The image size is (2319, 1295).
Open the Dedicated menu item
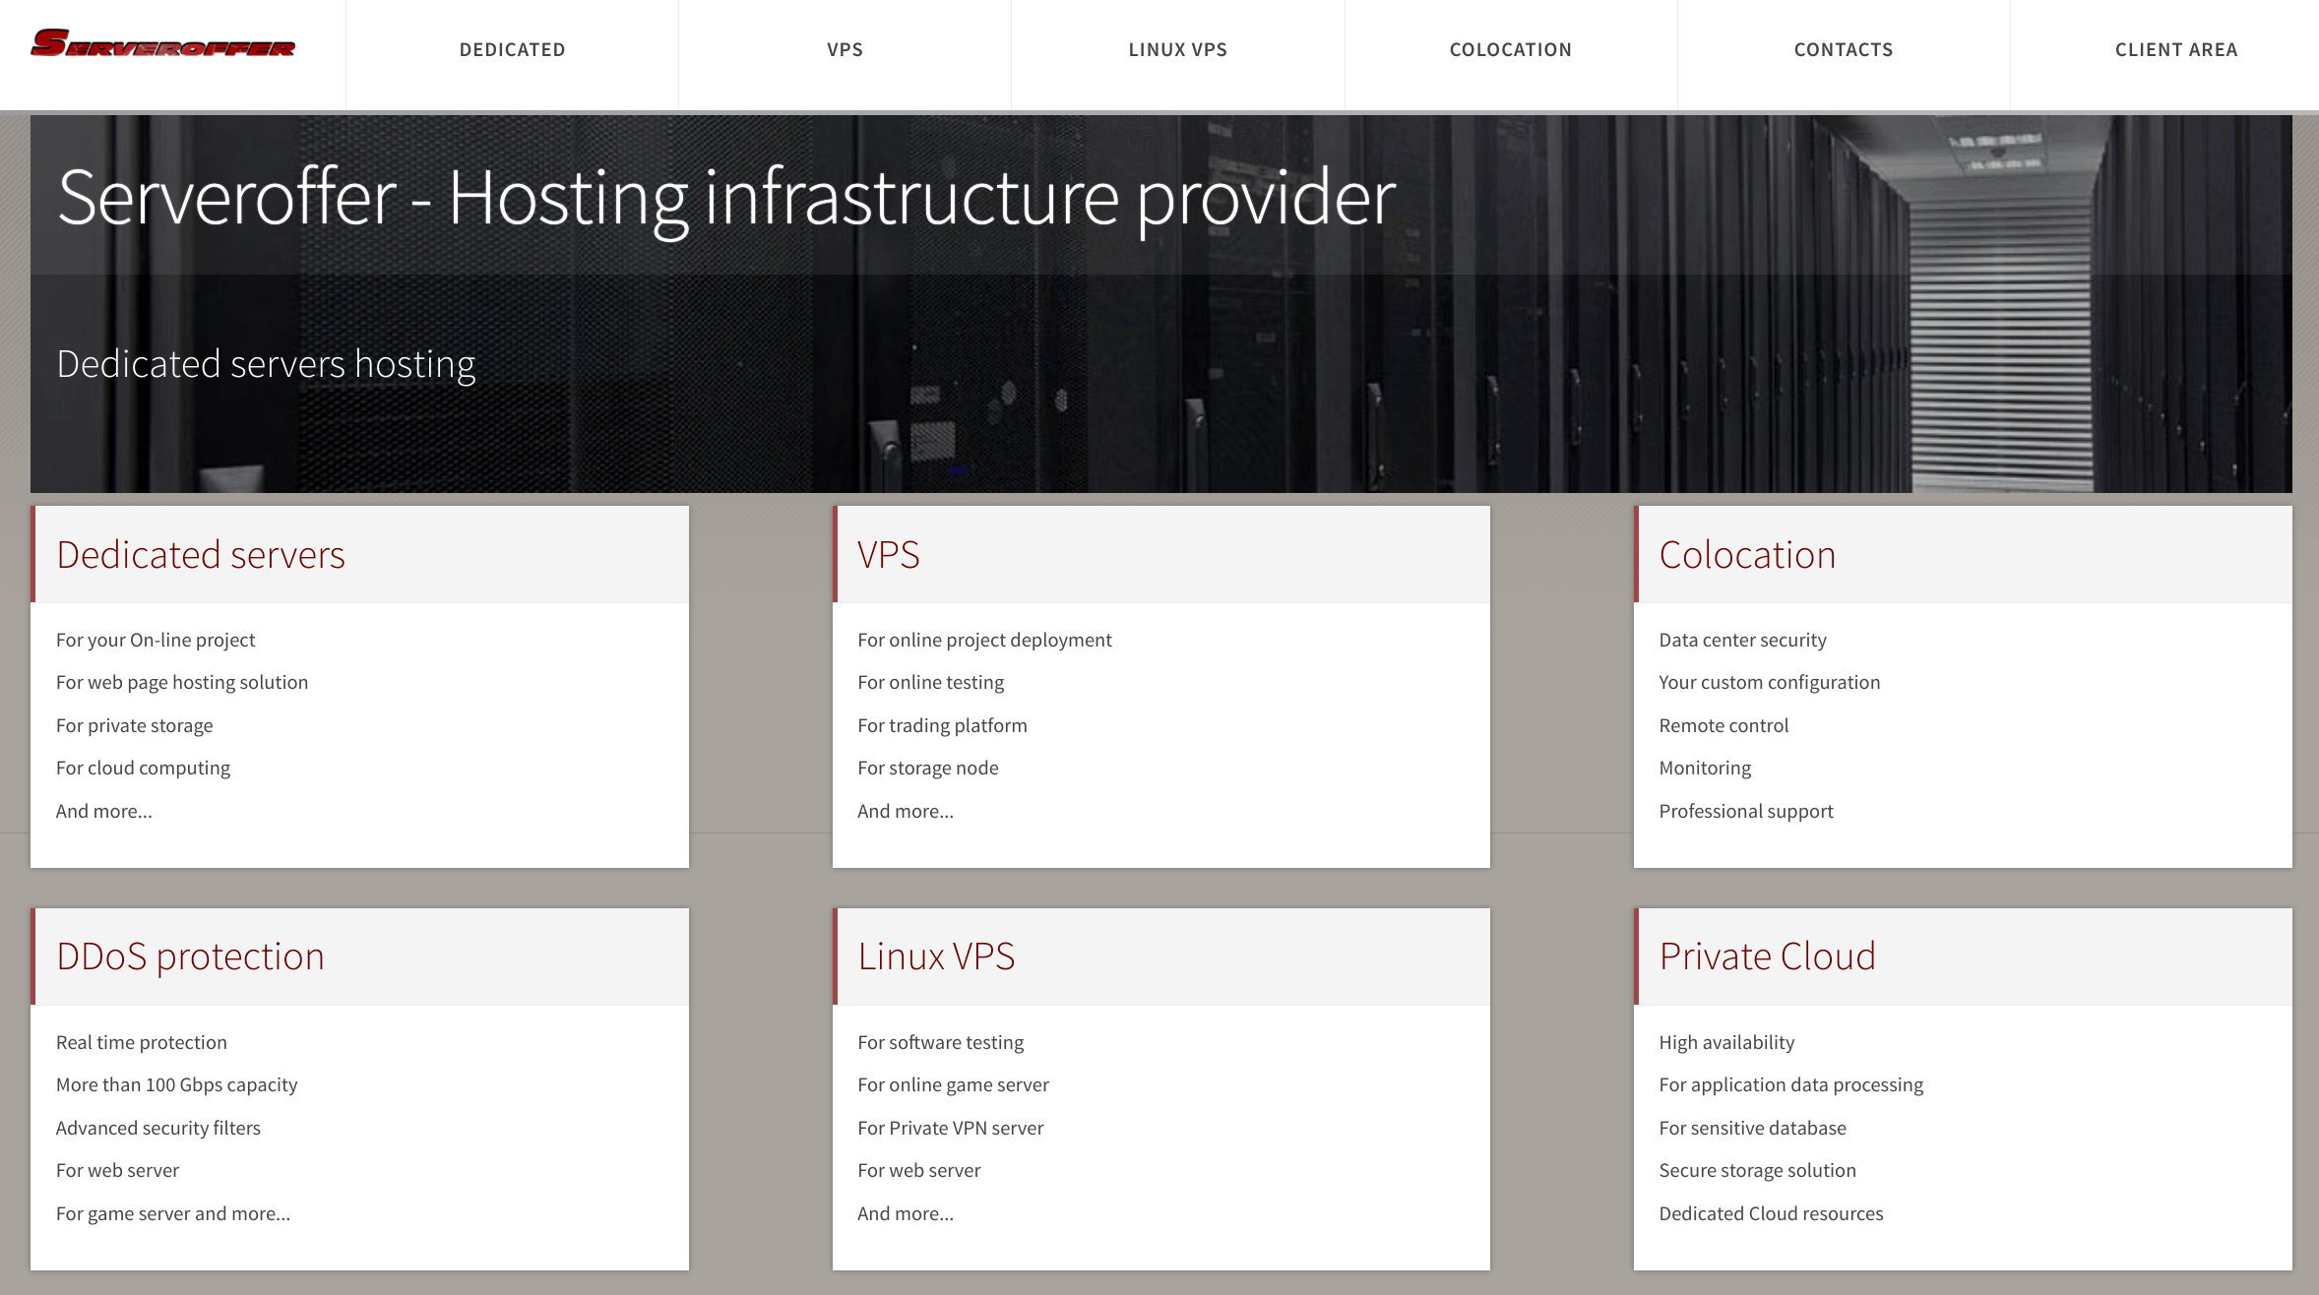(512, 50)
